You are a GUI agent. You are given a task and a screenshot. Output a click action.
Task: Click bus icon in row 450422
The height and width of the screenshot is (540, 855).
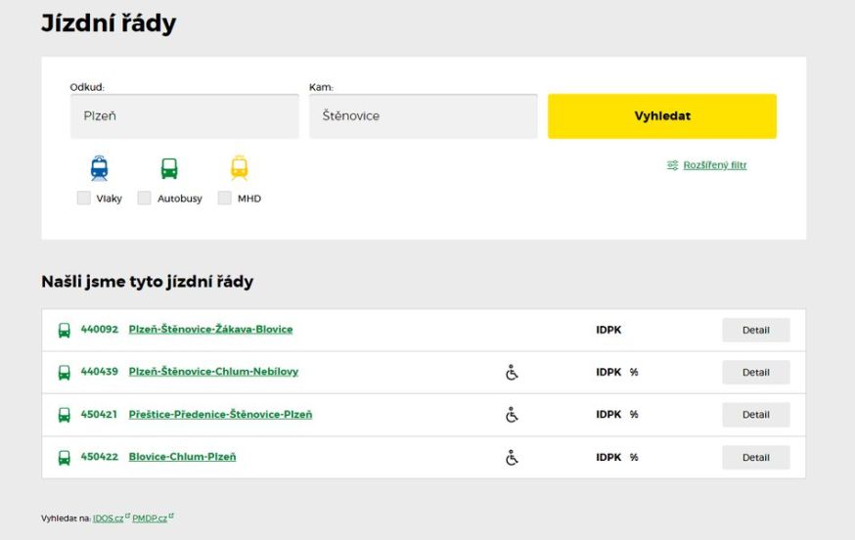65,457
